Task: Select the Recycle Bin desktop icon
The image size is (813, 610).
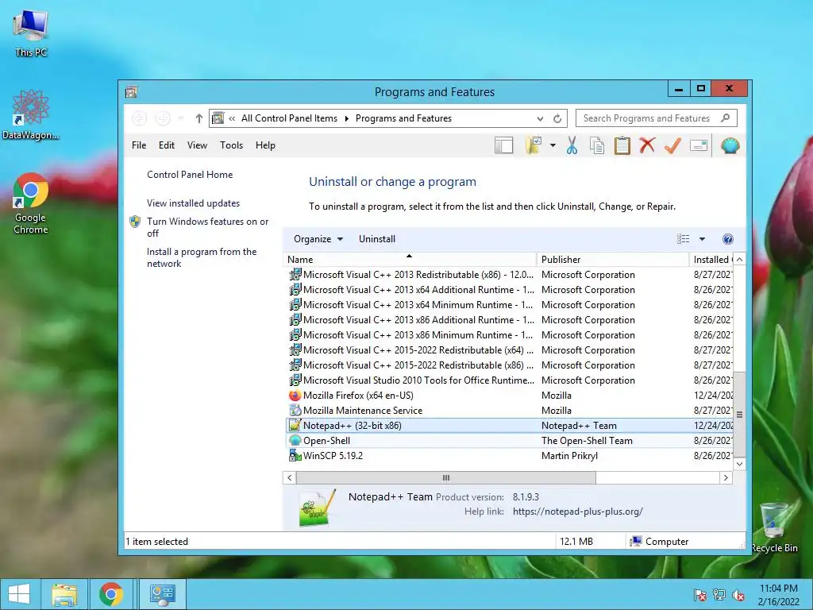Action: (774, 527)
